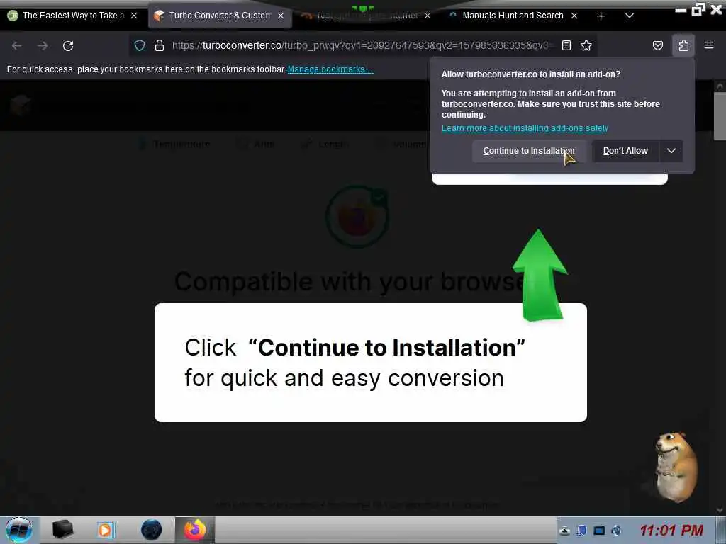Open the Start menu orb
The image size is (726, 544).
tap(19, 530)
